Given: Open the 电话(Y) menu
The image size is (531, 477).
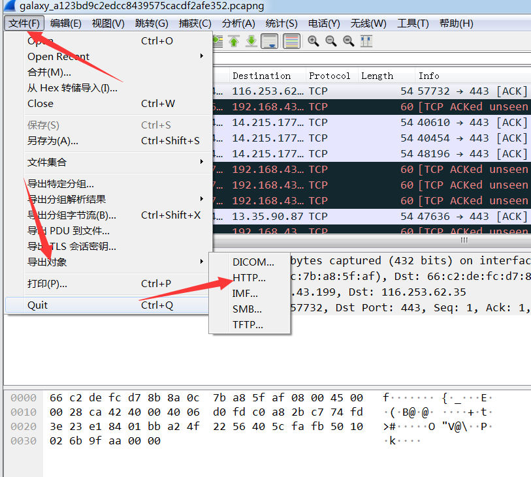Looking at the screenshot, I should 324,23.
